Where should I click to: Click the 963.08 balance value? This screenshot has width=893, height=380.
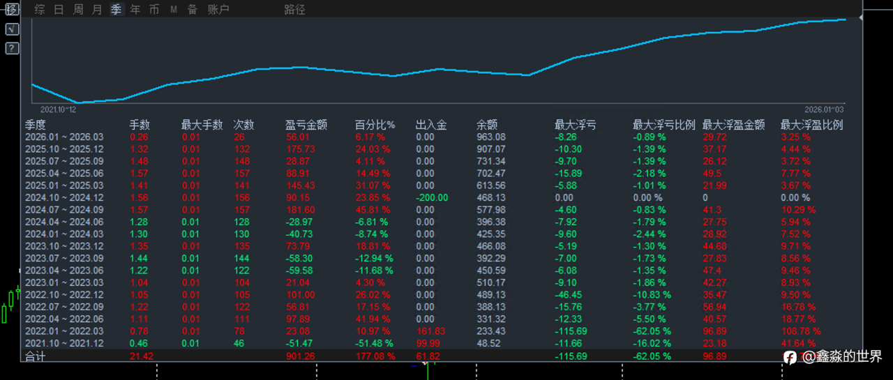(x=491, y=137)
